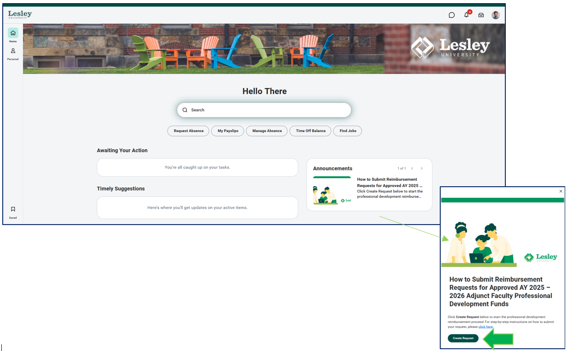
Task: Click the Request Absence button
Action: (188, 131)
